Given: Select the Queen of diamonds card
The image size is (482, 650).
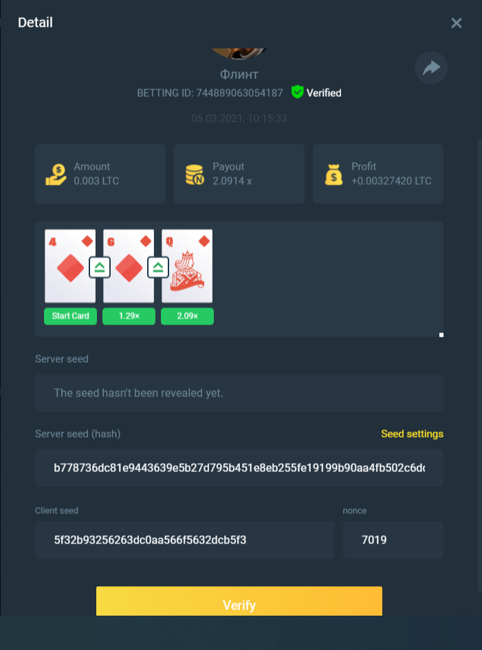Looking at the screenshot, I should (x=187, y=266).
